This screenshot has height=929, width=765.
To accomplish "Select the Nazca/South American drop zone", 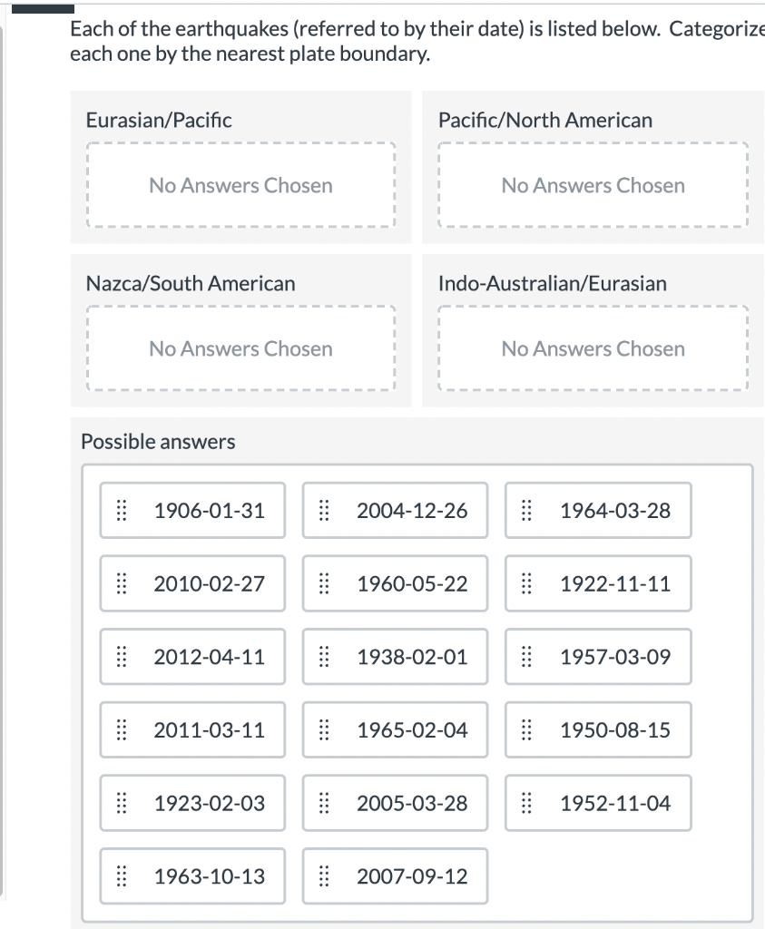I will [240, 348].
